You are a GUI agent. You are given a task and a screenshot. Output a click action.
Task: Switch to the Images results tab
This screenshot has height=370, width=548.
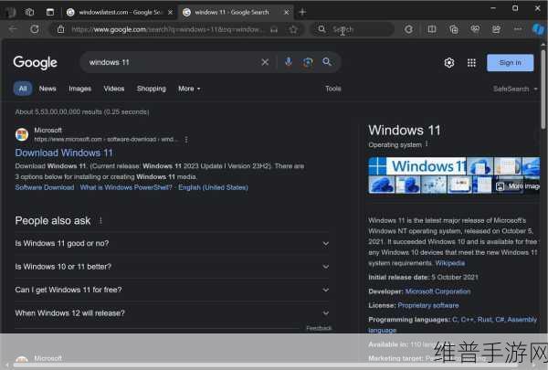pos(80,89)
